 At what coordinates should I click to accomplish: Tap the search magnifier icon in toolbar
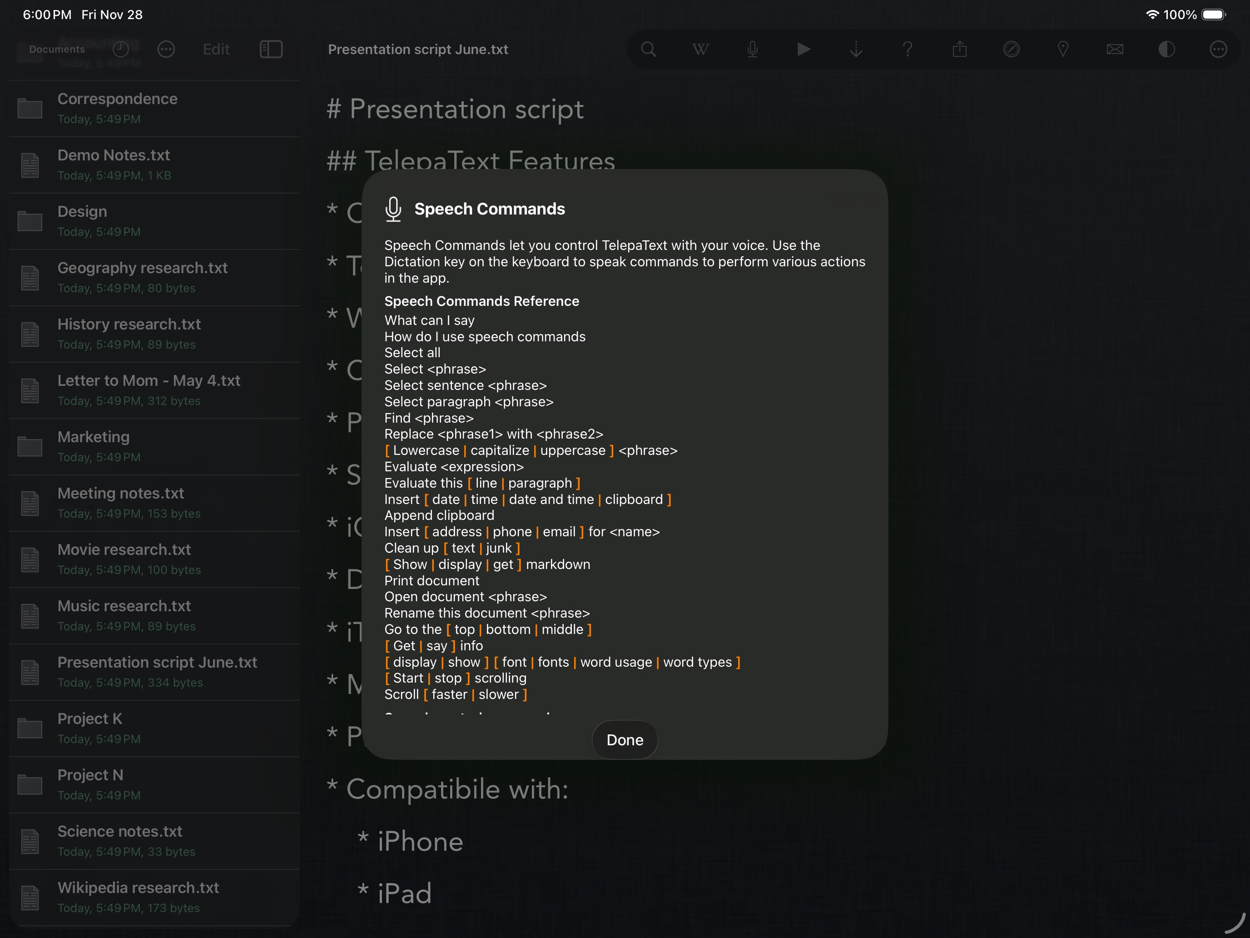coord(648,49)
